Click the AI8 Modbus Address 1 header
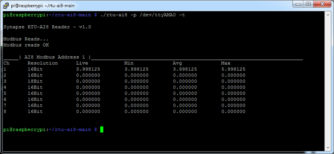Screen dimensions: 334x154 [x=55, y=57]
